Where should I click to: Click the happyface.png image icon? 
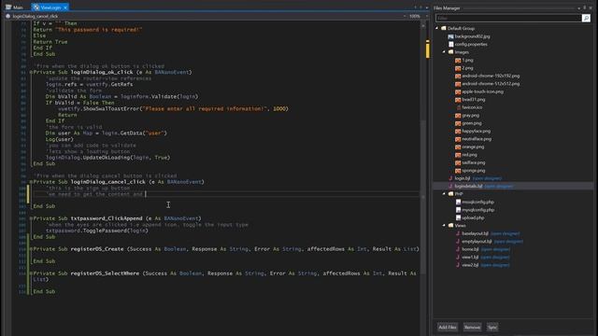[x=458, y=131]
